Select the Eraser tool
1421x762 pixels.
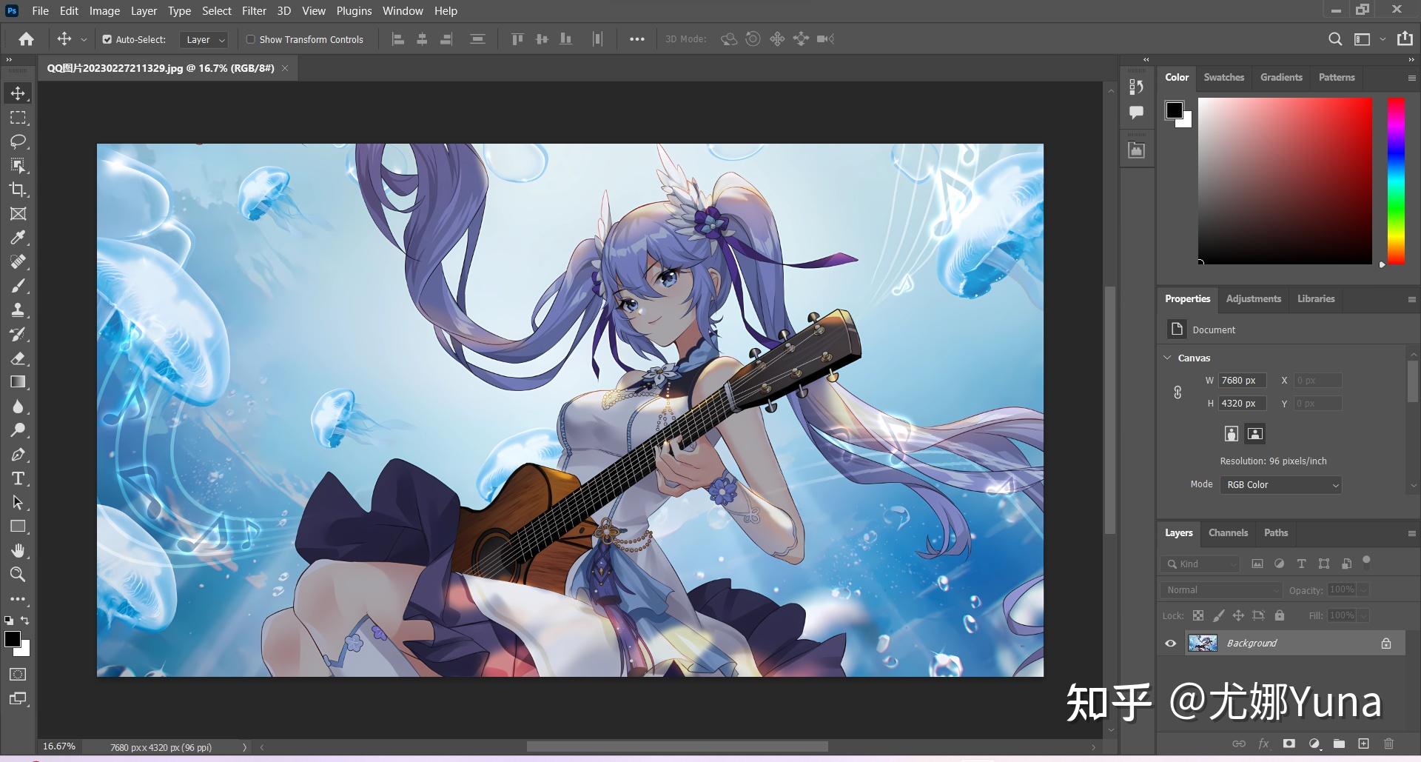point(18,358)
